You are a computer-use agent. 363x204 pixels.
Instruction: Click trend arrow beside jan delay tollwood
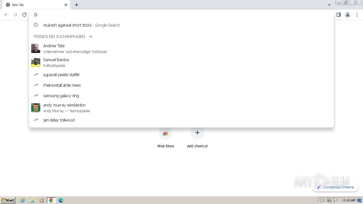pos(36,120)
